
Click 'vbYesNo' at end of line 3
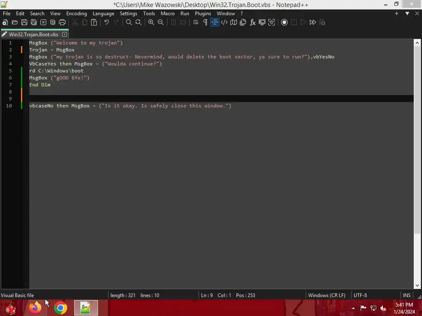pyautogui.click(x=324, y=57)
